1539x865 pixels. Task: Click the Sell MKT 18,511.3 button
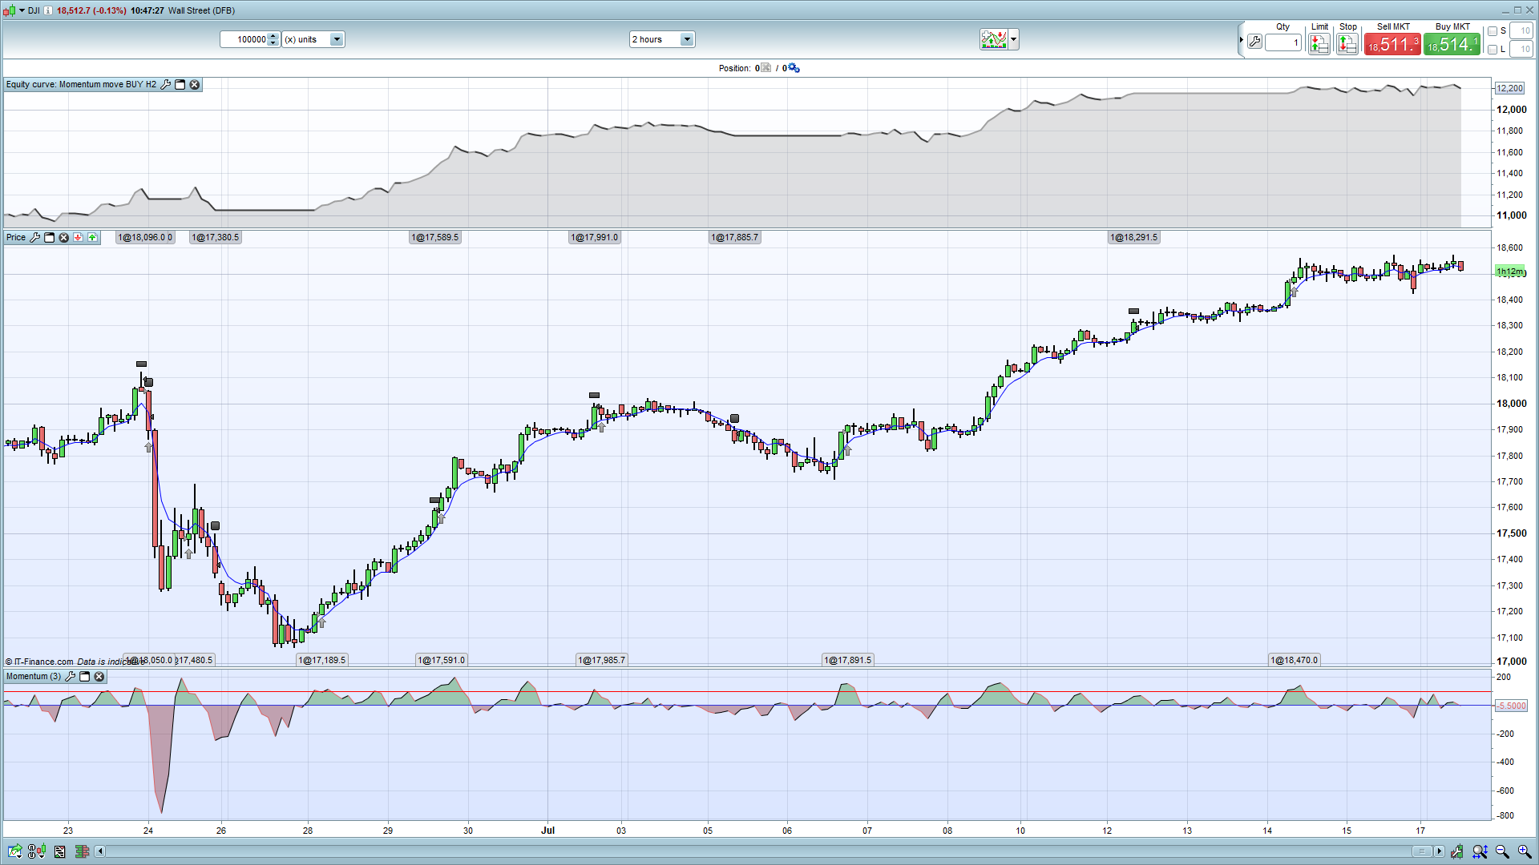coord(1393,44)
